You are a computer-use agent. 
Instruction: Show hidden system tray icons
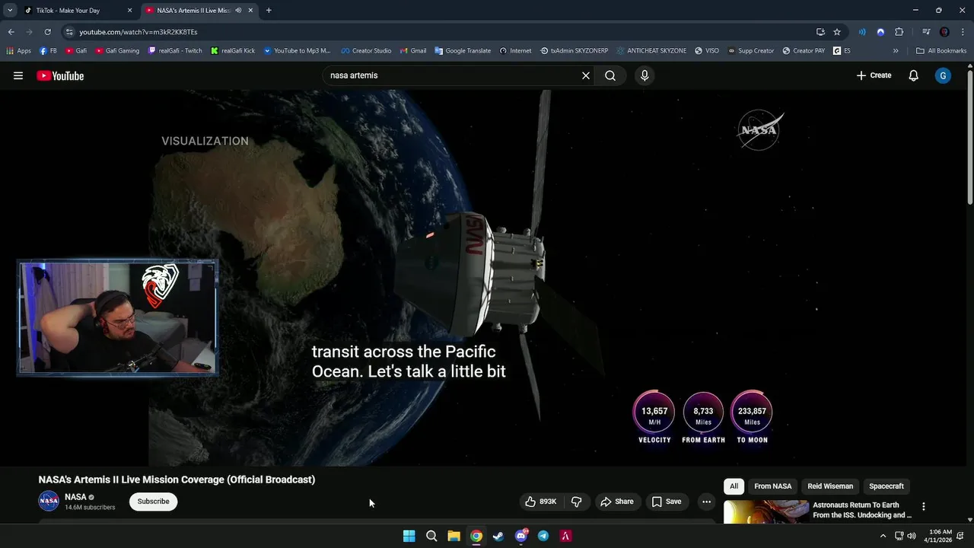(883, 536)
